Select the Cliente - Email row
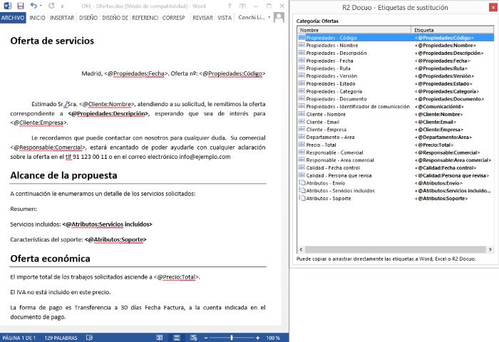The image size is (499, 342). (x=396, y=122)
